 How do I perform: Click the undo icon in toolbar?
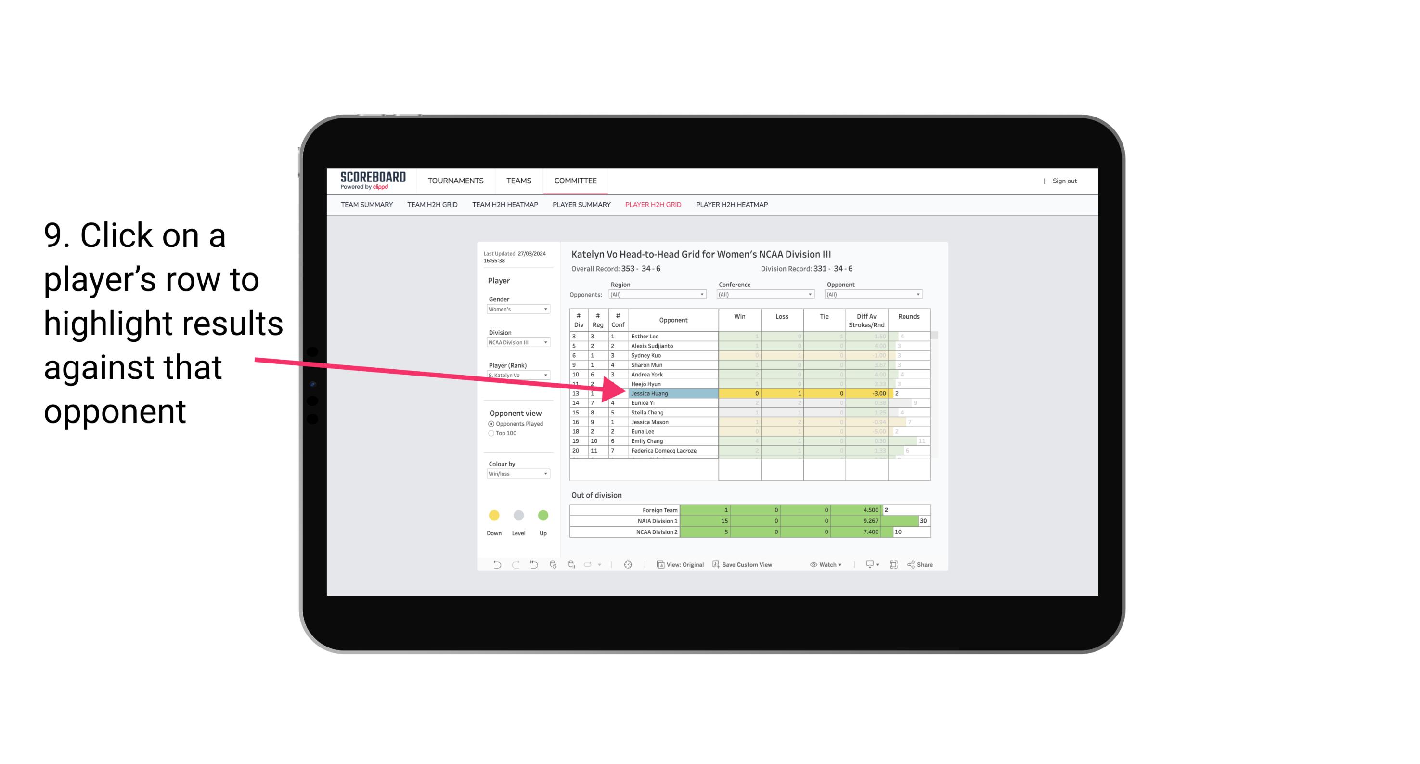click(493, 566)
